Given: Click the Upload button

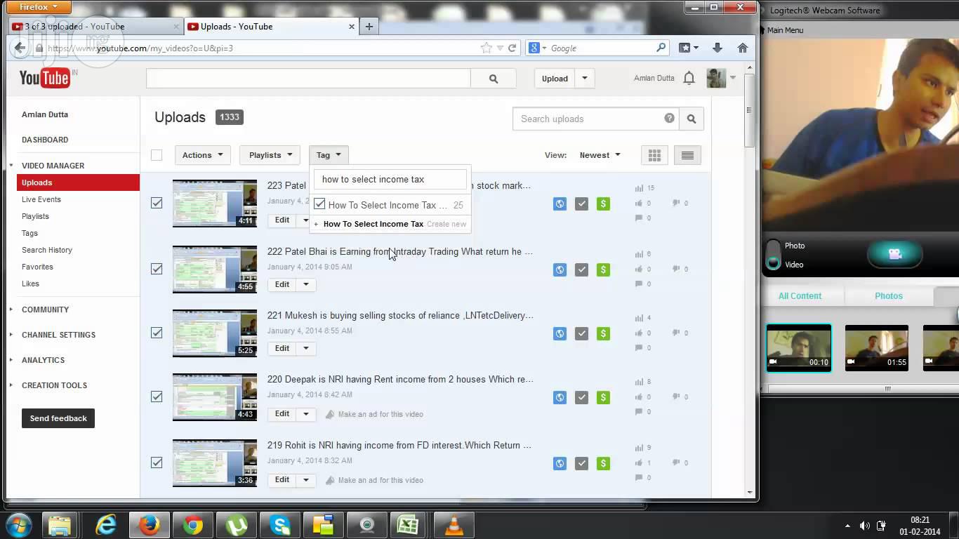Looking at the screenshot, I should tap(555, 79).
